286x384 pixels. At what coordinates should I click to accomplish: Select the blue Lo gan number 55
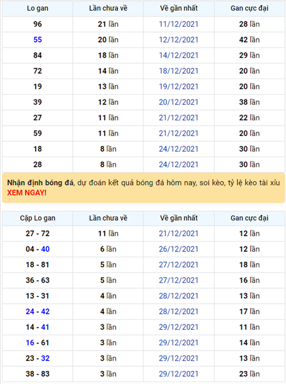coord(38,40)
